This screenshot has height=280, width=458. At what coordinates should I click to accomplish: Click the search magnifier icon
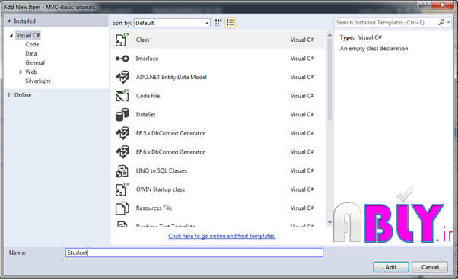click(x=441, y=22)
